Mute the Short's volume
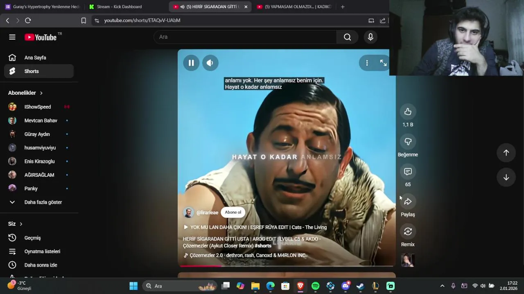The image size is (524, 294). point(210,63)
